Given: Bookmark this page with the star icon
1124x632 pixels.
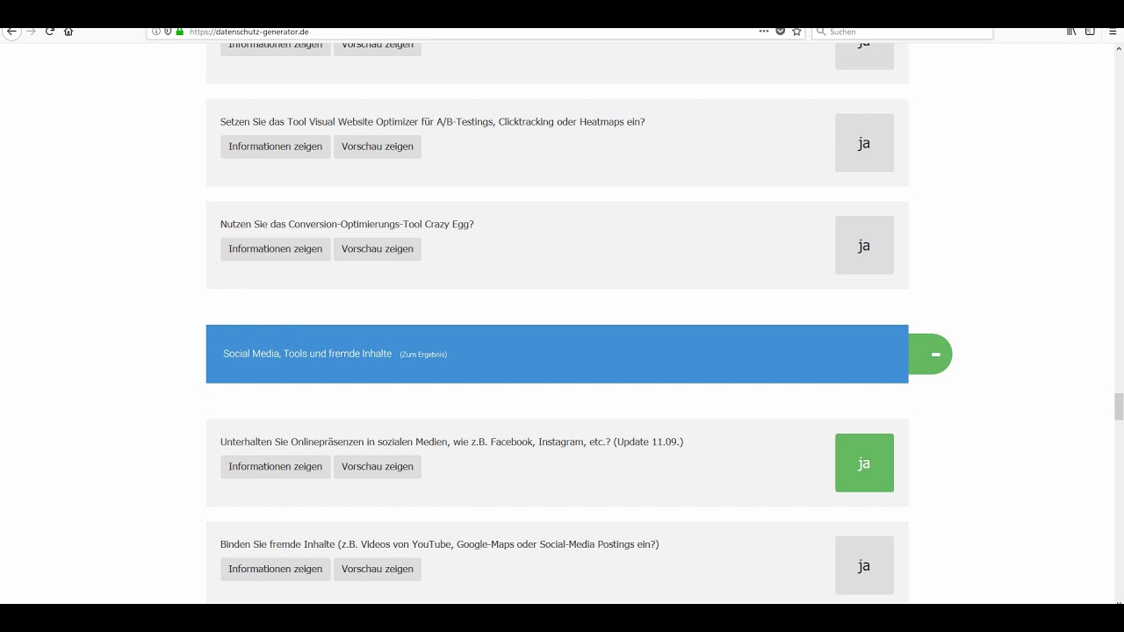Looking at the screenshot, I should pyautogui.click(x=796, y=32).
